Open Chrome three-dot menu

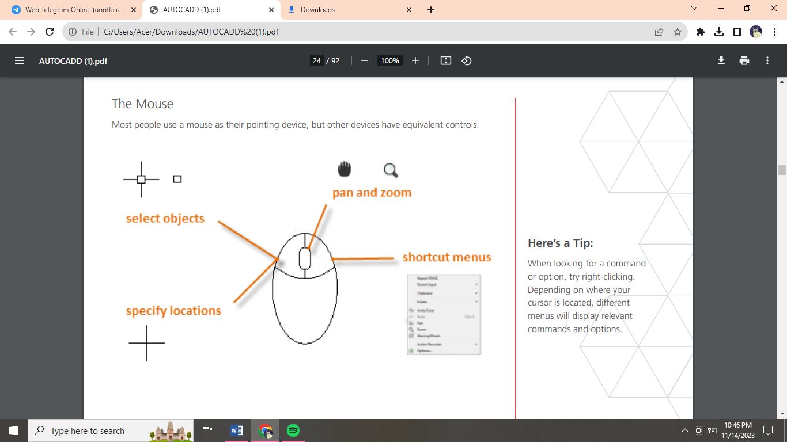pyautogui.click(x=774, y=32)
